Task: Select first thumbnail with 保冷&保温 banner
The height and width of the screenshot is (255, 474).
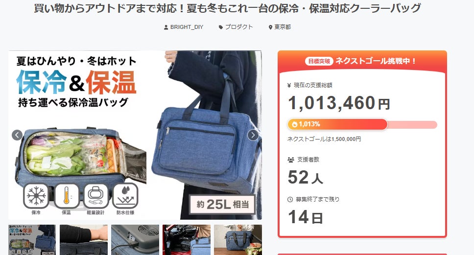Action: tap(32, 240)
